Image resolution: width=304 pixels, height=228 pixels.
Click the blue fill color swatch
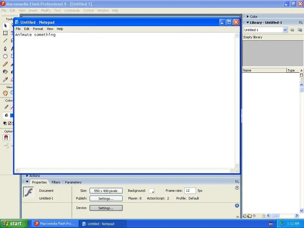pos(12,115)
